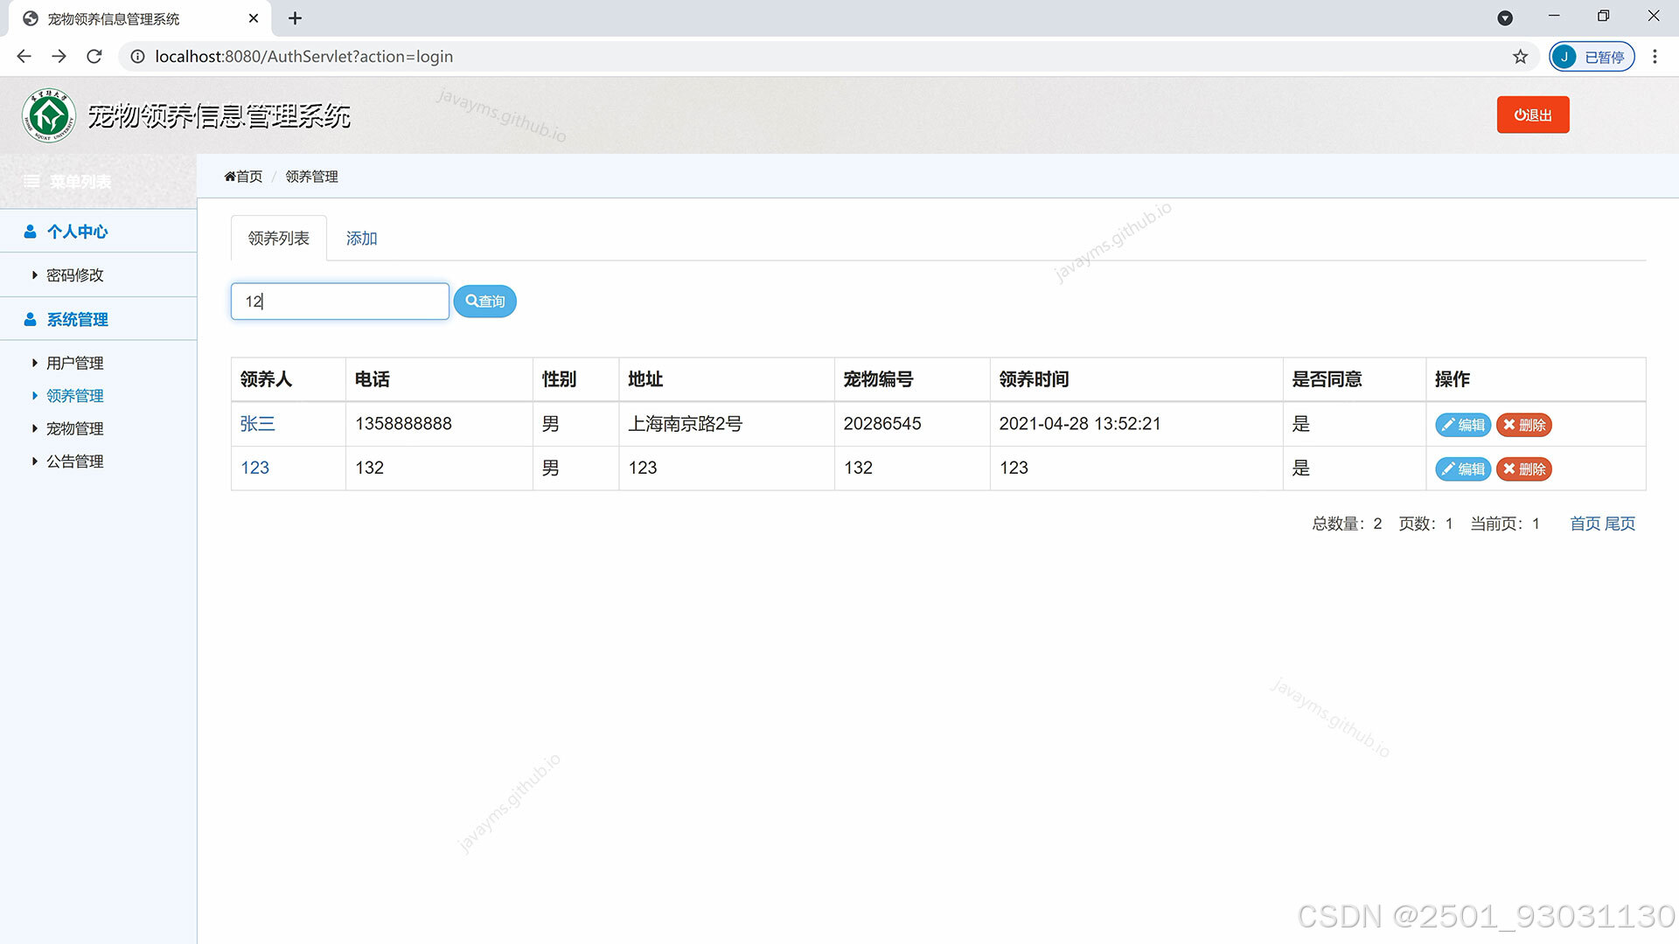Open the tab search dropdown arrow
Screen dimensions: 1679x944
pos(1505,18)
